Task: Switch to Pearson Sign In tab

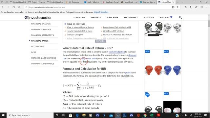Action: click(148, 2)
